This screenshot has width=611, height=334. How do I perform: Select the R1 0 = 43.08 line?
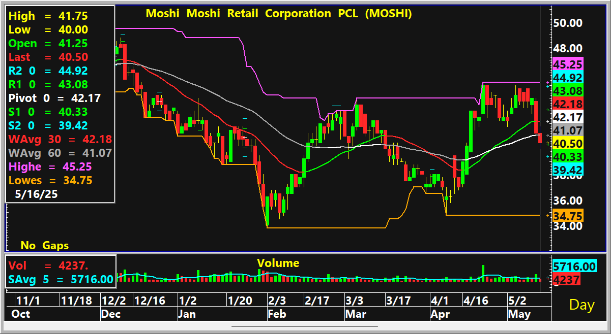(48, 84)
